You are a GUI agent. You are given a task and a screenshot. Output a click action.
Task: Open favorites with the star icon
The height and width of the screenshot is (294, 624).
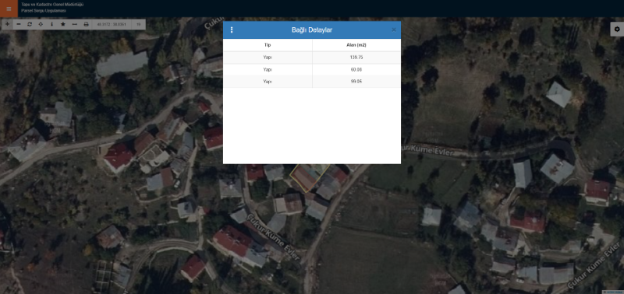coord(63,24)
